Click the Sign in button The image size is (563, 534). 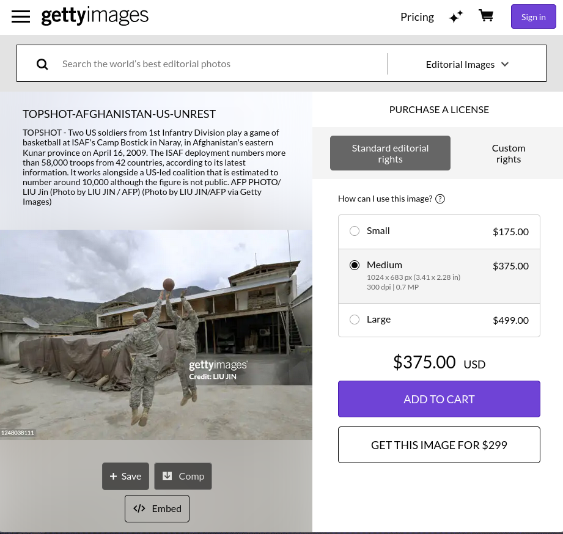click(x=533, y=16)
